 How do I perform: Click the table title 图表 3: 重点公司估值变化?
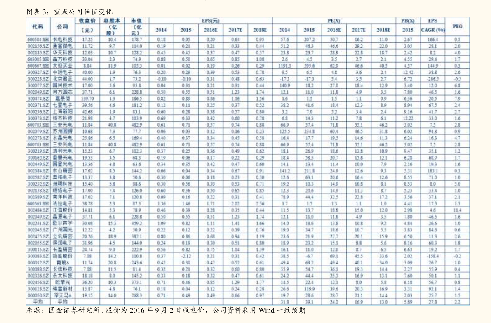point(69,12)
